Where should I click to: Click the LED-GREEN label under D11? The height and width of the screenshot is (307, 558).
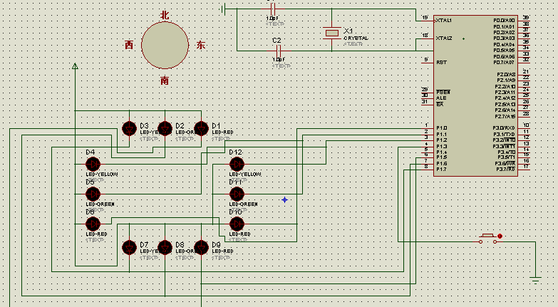tap(244, 204)
